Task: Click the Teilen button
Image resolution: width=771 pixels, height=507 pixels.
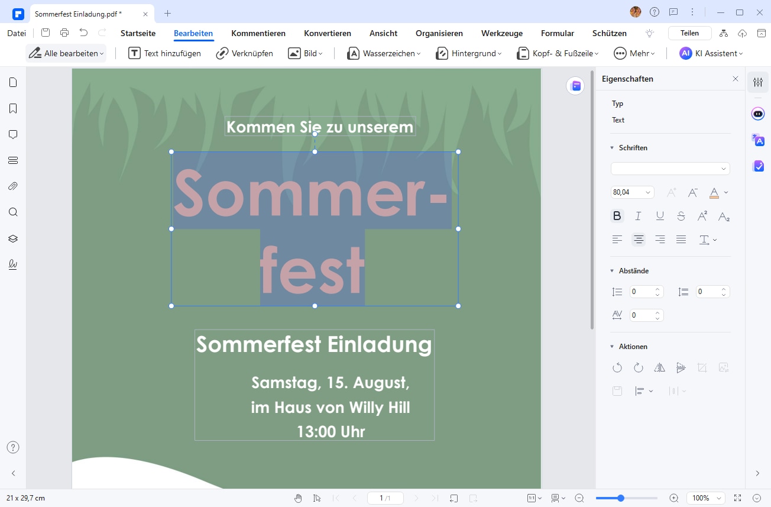Action: click(x=689, y=33)
